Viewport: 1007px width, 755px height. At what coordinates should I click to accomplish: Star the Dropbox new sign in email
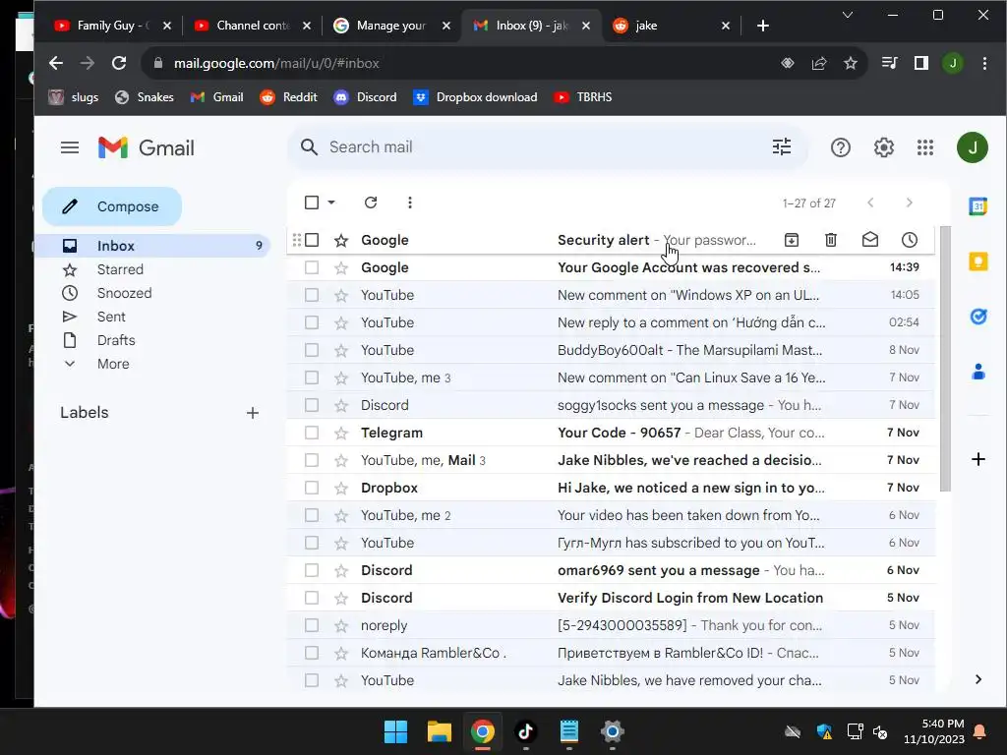[x=341, y=489]
